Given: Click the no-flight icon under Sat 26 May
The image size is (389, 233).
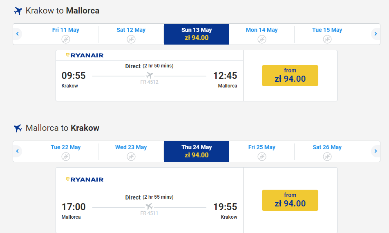Looking at the screenshot, I should coord(327,157).
